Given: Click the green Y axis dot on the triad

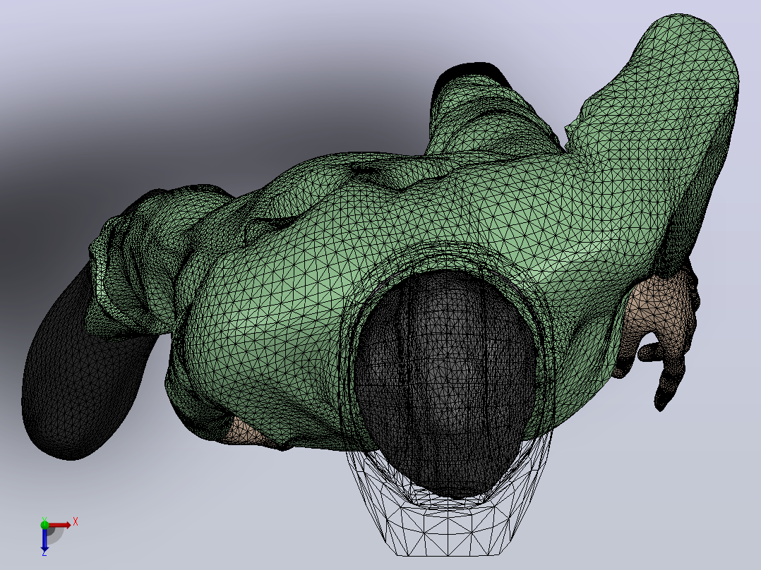Looking at the screenshot, I should pos(44,524).
